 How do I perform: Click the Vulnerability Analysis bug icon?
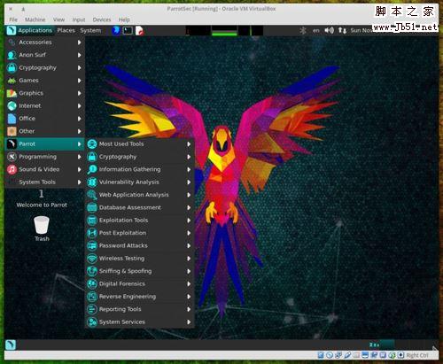pos(92,182)
